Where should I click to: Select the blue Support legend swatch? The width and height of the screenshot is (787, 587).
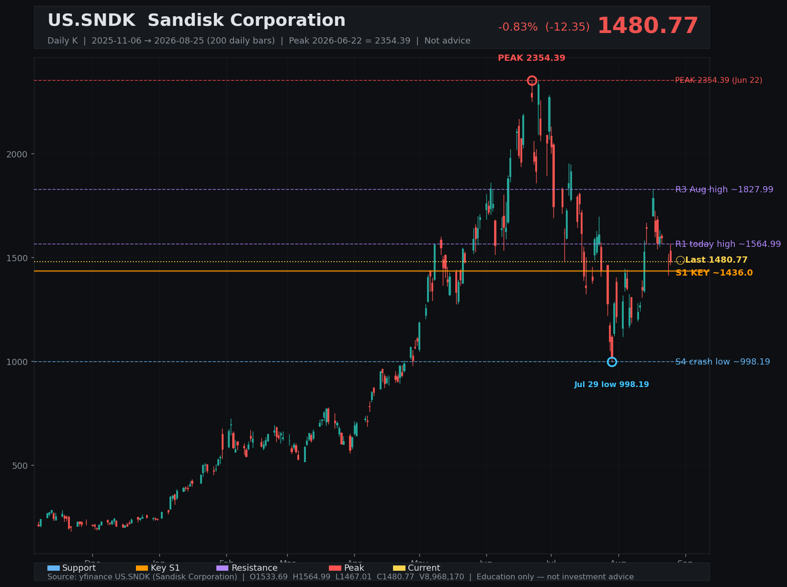tap(54, 568)
